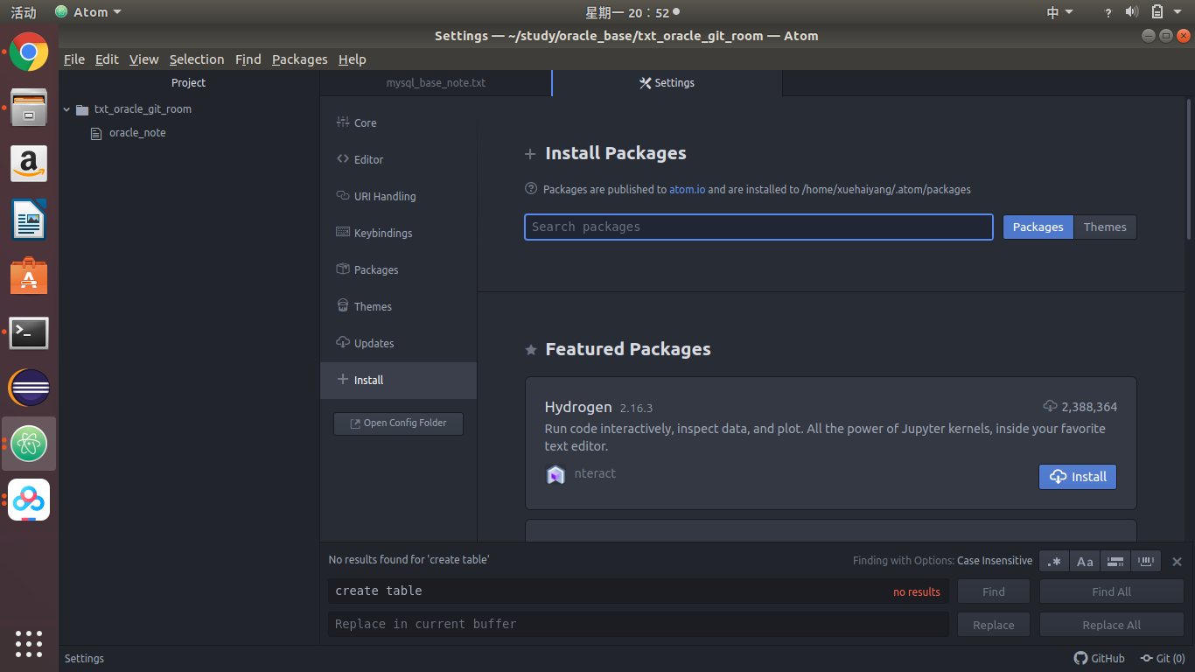Screen dimensions: 1195x672
Task: Click GitHub in the status bar
Action: [x=1100, y=658]
